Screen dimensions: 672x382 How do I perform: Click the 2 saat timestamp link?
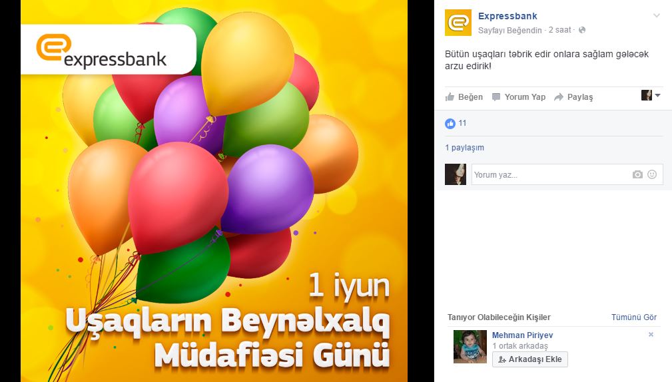559,30
